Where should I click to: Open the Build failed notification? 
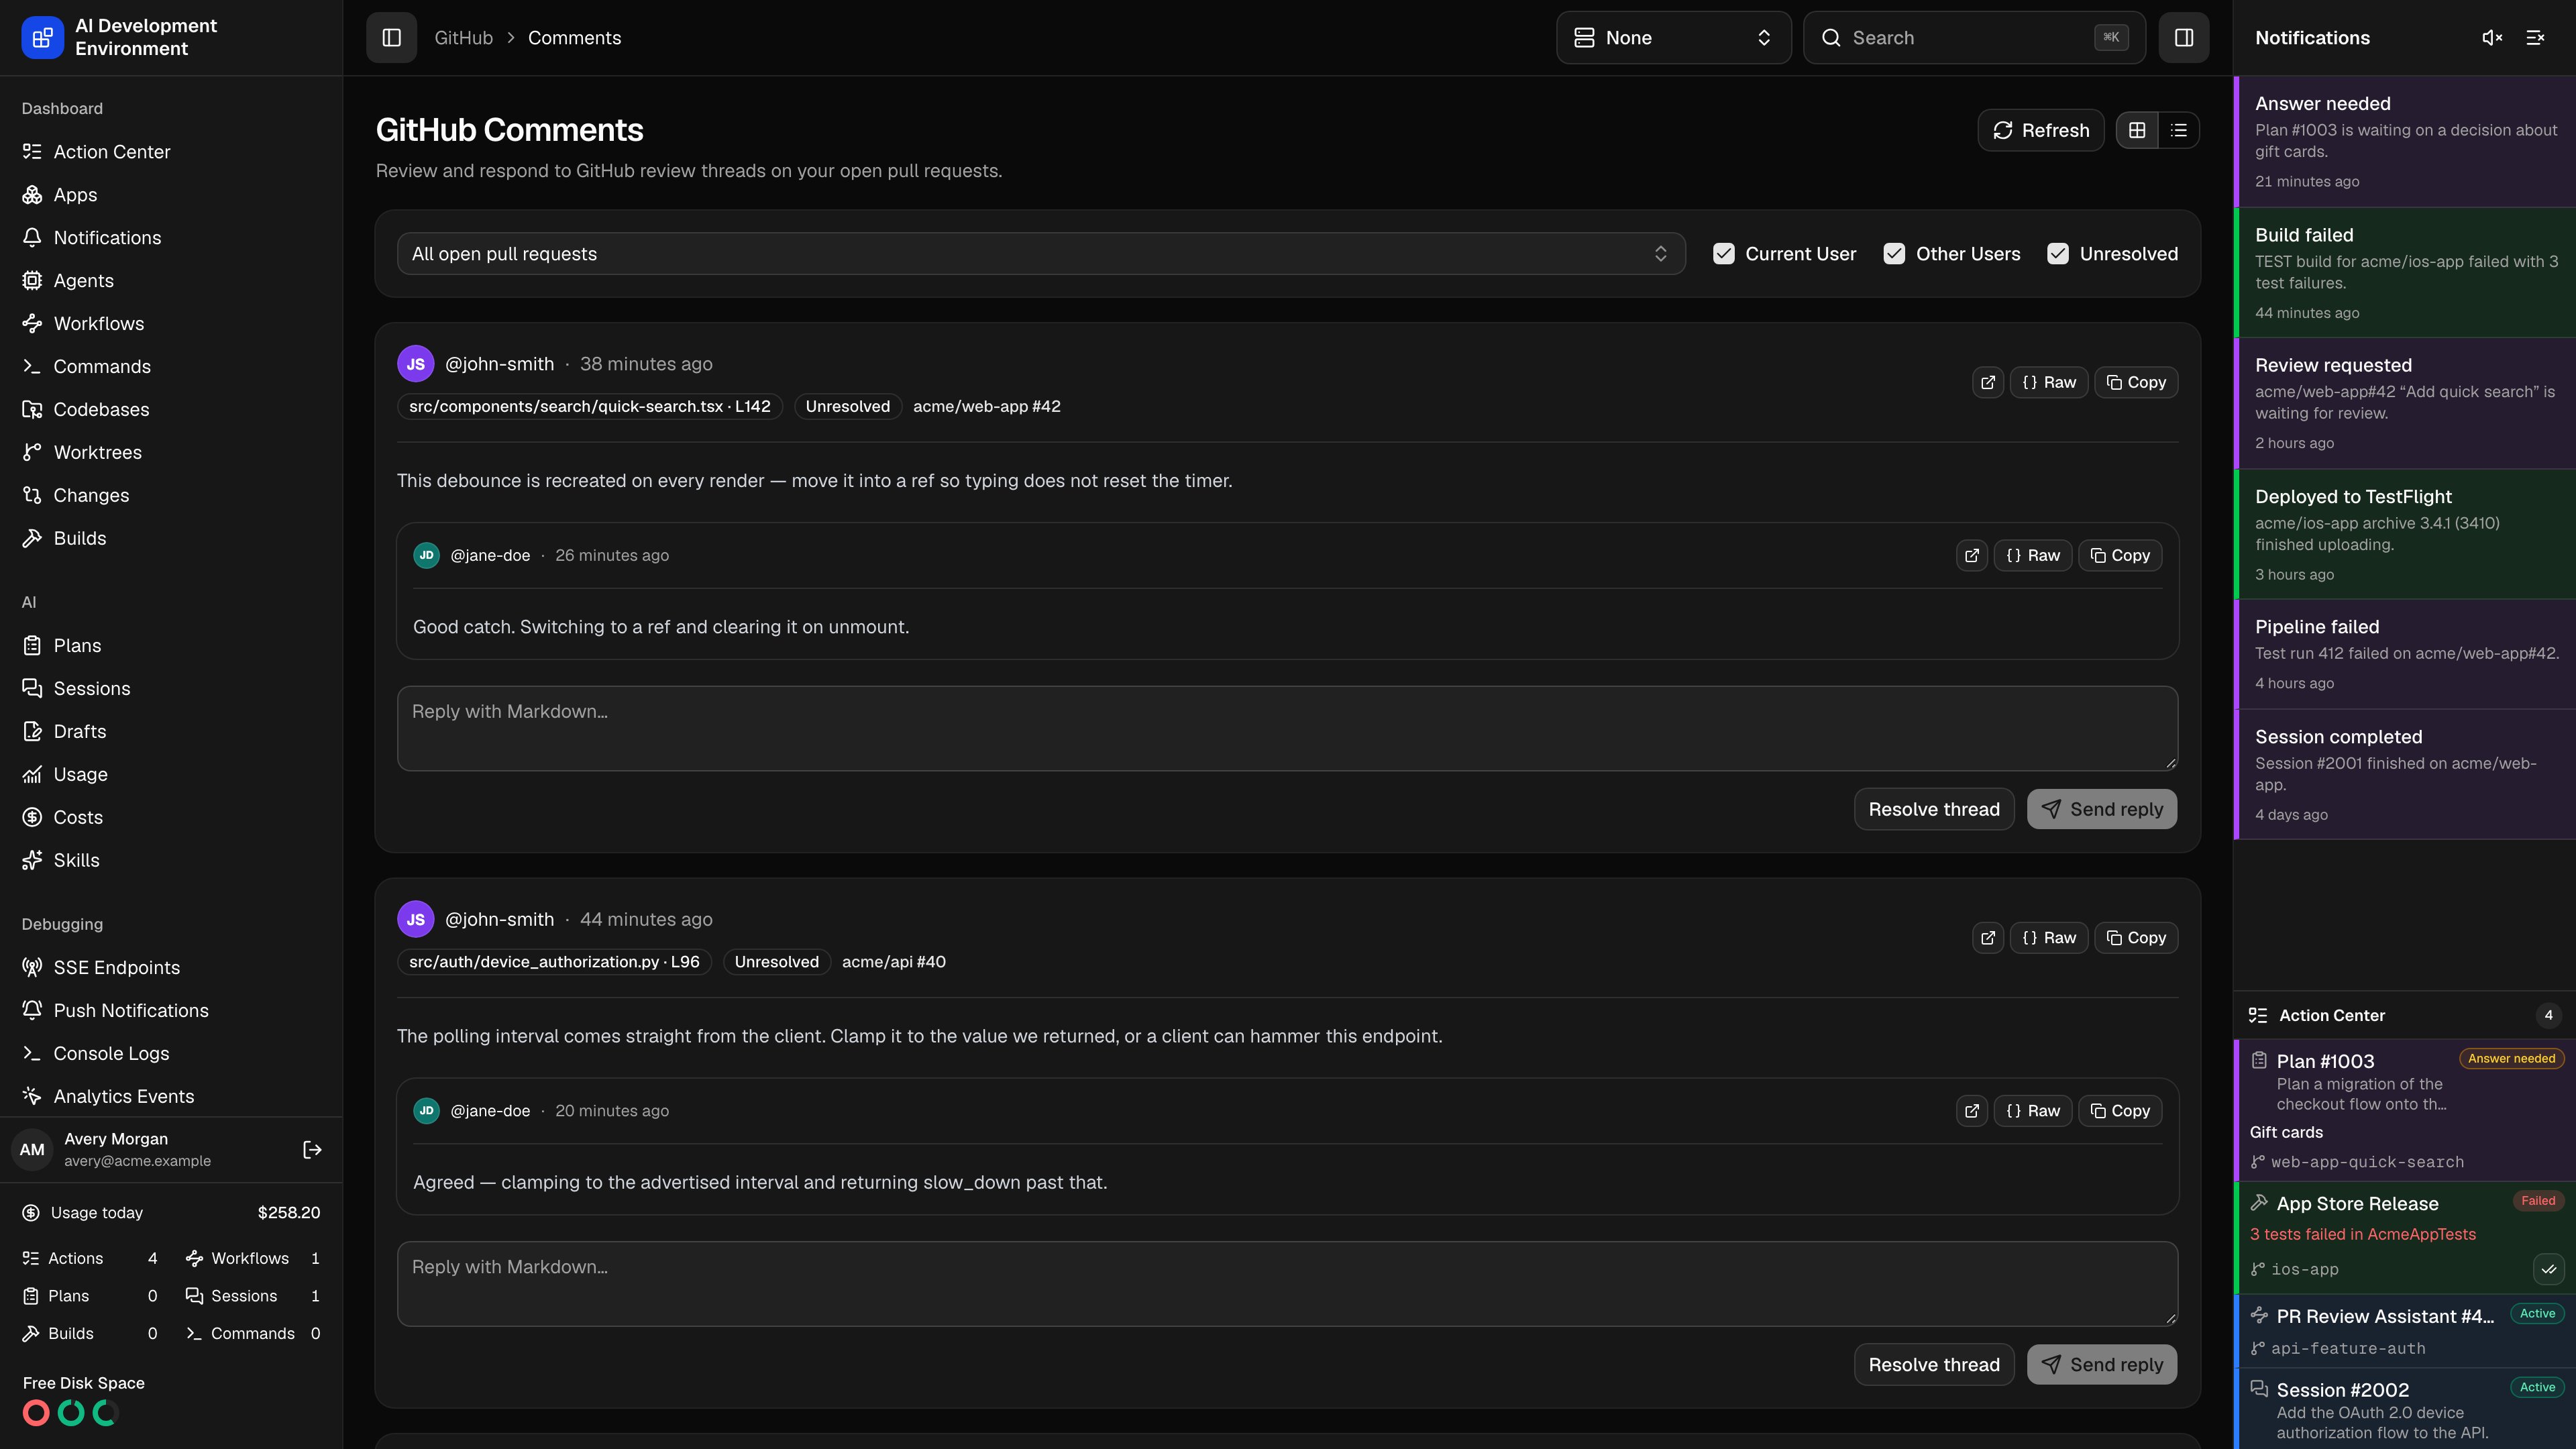click(x=2405, y=272)
